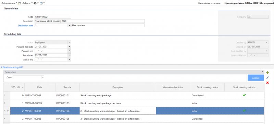Click the Headquarters text field
This screenshot has width=274, height=124.
[x=108, y=26]
